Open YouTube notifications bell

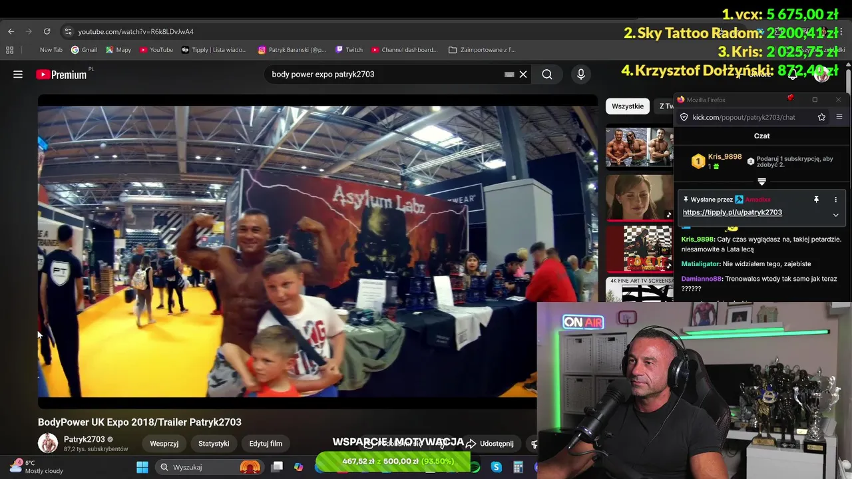click(x=793, y=75)
